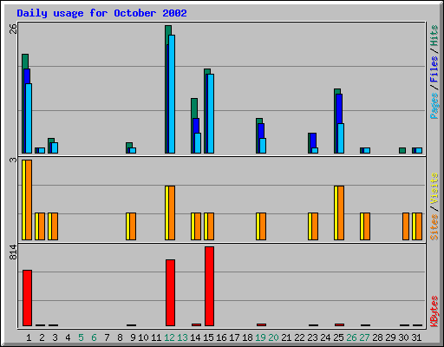This screenshot has width=444, height=347.
Task: Click the red KBytes bar for day 1
Action: [27, 298]
